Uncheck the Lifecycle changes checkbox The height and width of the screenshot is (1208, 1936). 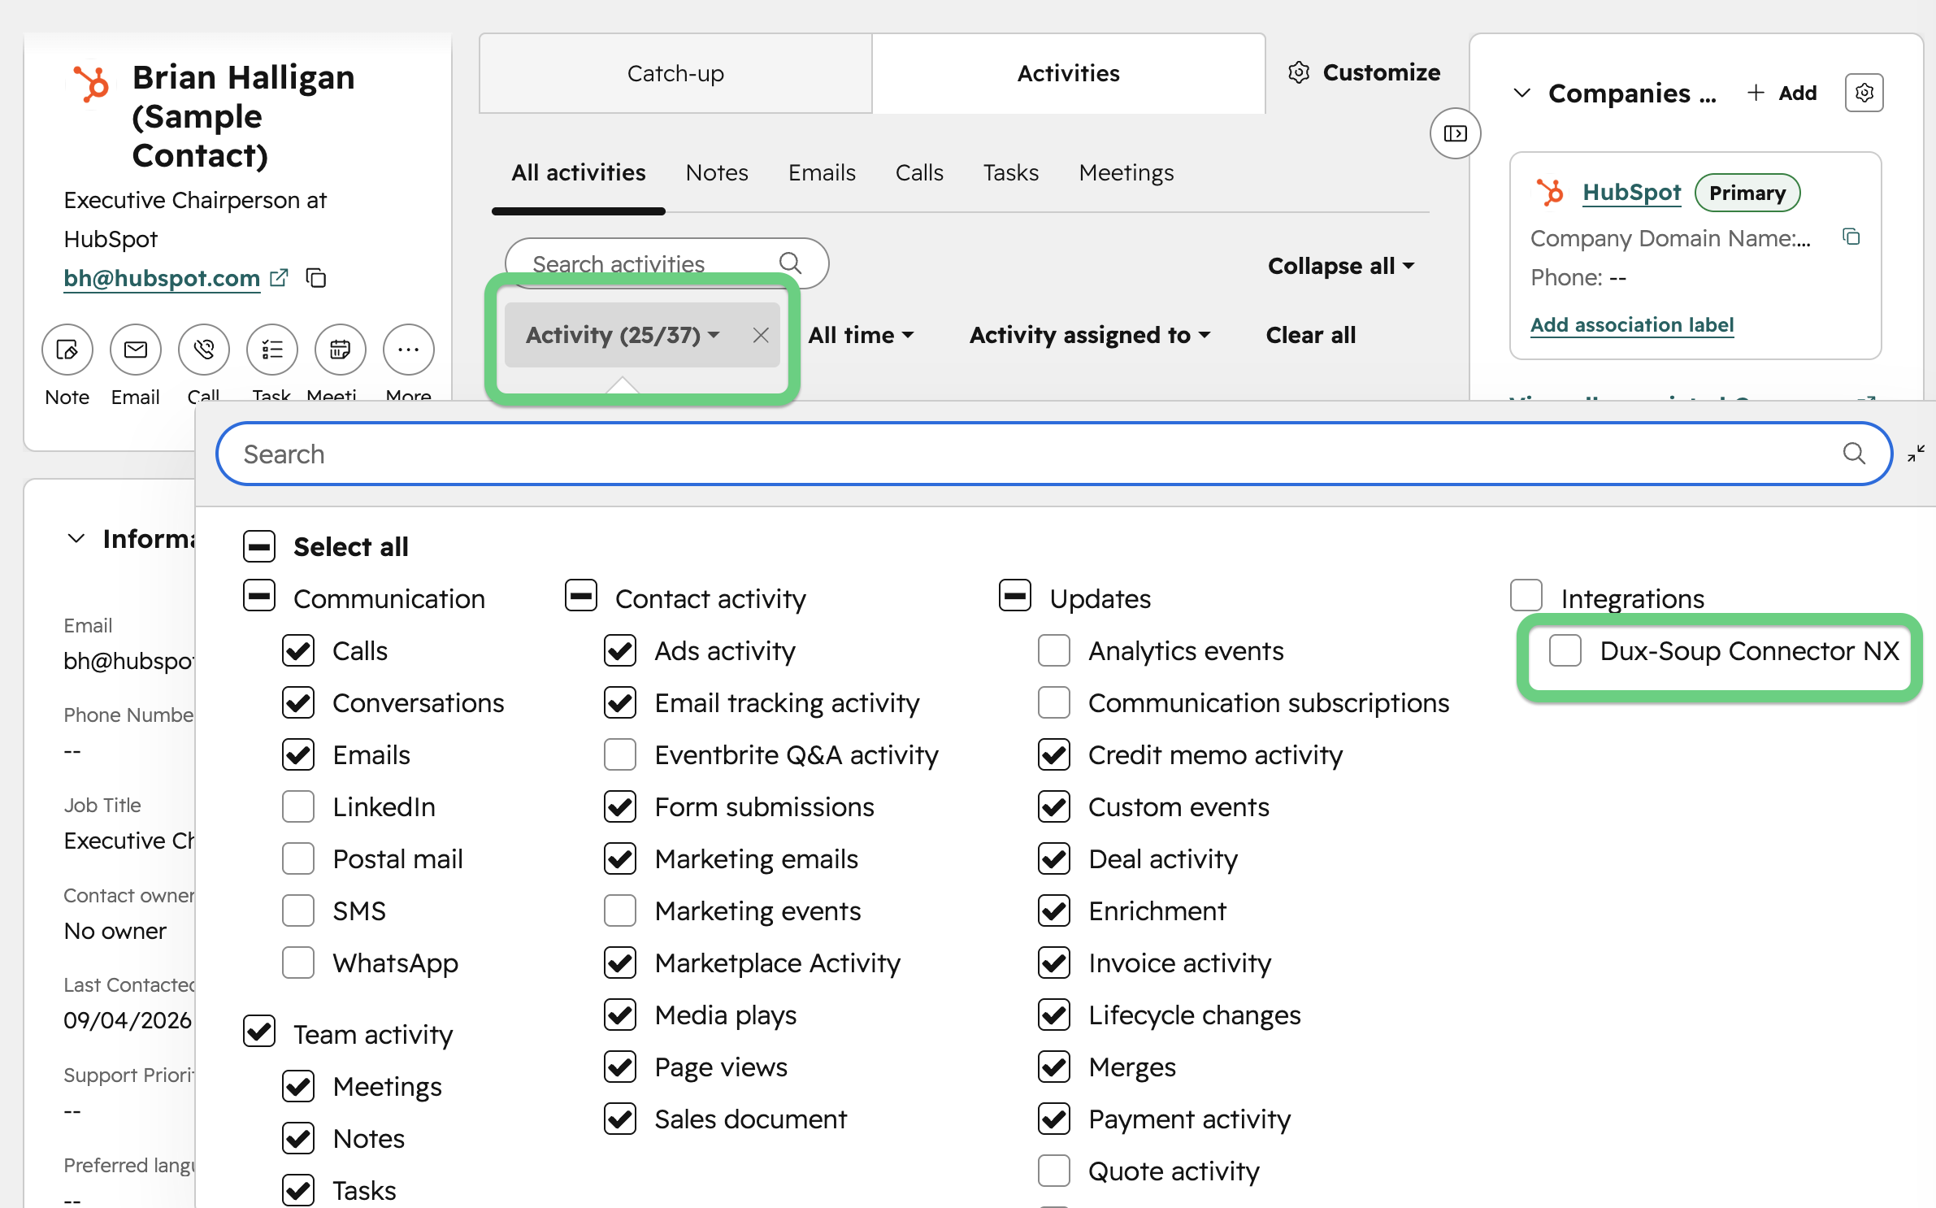(x=1054, y=1015)
